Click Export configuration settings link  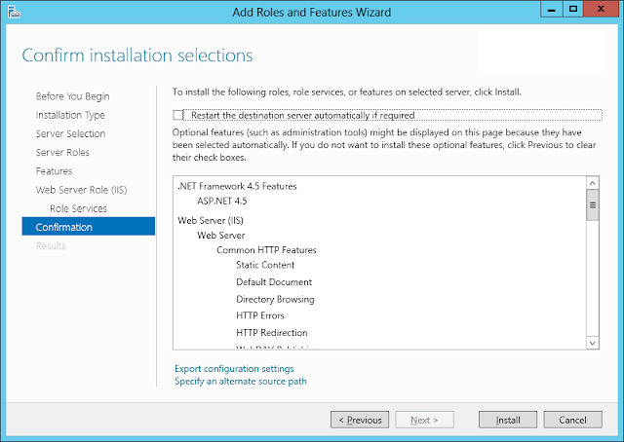pos(234,369)
